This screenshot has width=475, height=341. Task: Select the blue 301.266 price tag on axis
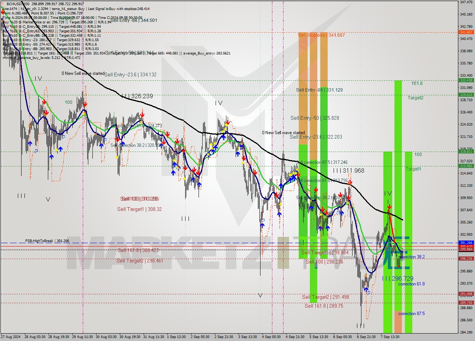[466, 243]
